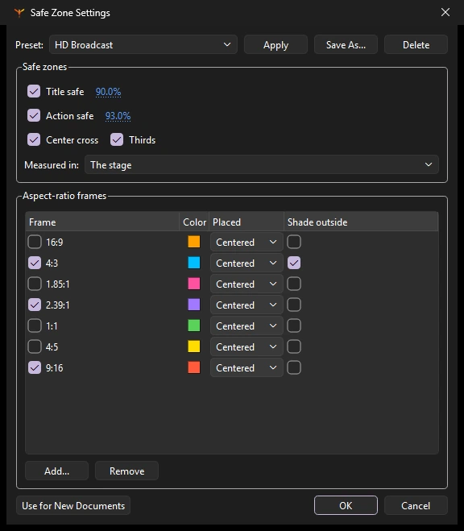Image resolution: width=464 pixels, height=531 pixels.
Task: Click the green color swatch for 1:1
Action: pos(194,326)
